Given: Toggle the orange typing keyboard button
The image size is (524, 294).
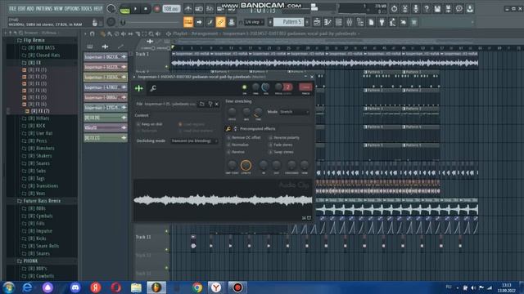Looking at the screenshot, I should click(188, 22).
